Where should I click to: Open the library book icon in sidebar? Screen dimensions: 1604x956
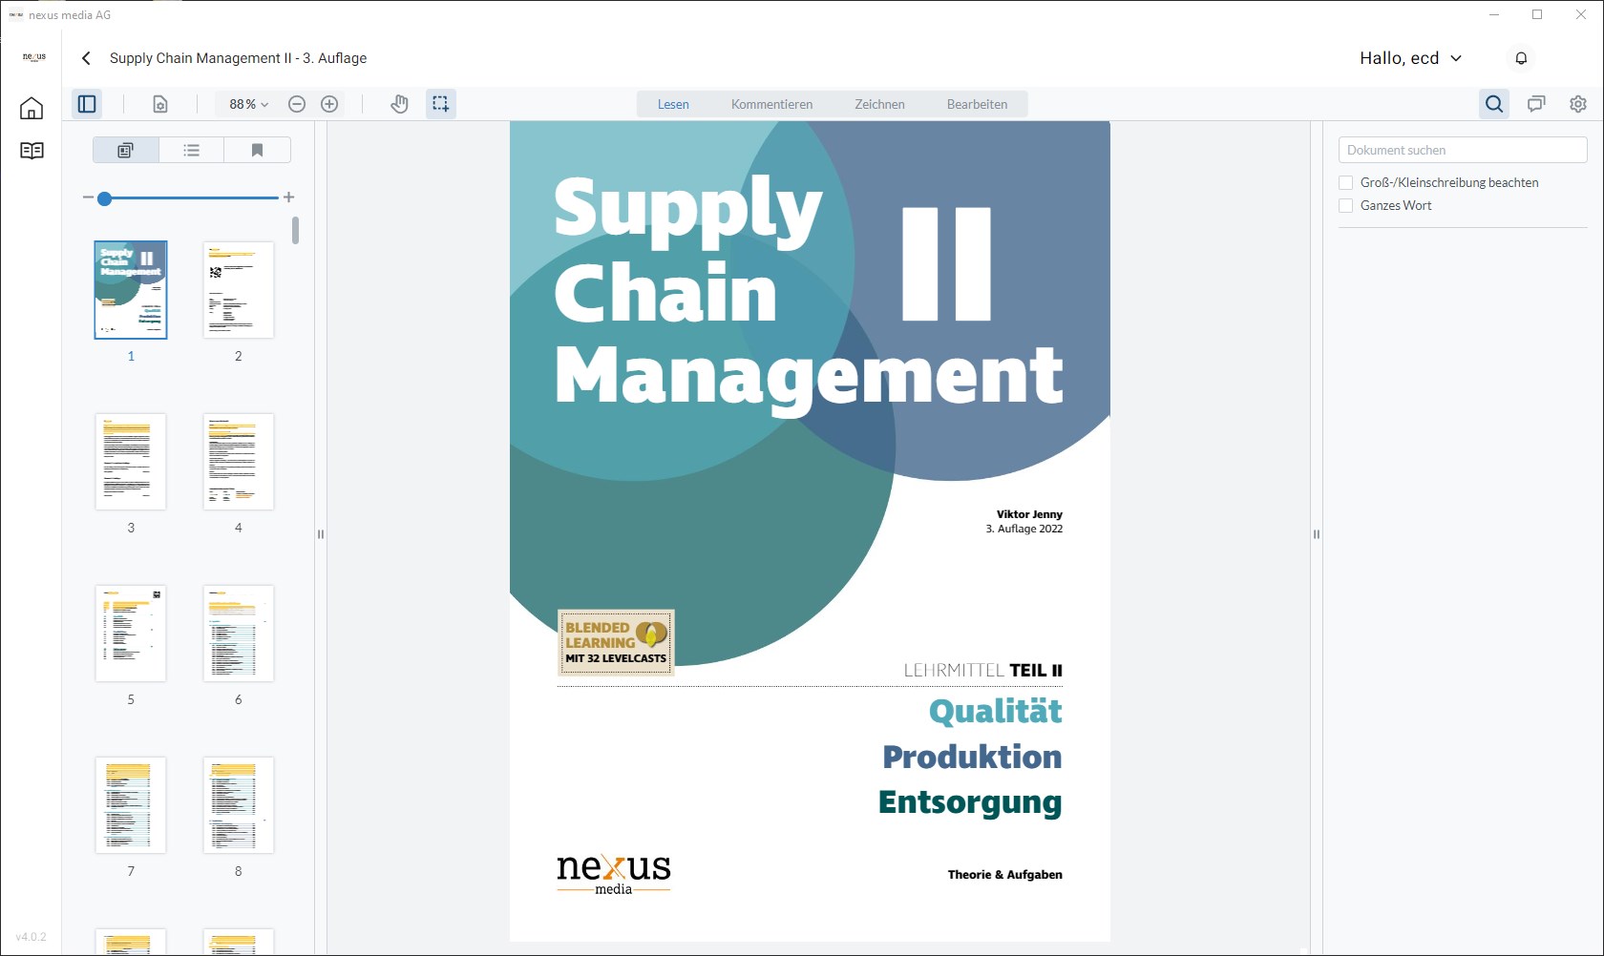32,151
